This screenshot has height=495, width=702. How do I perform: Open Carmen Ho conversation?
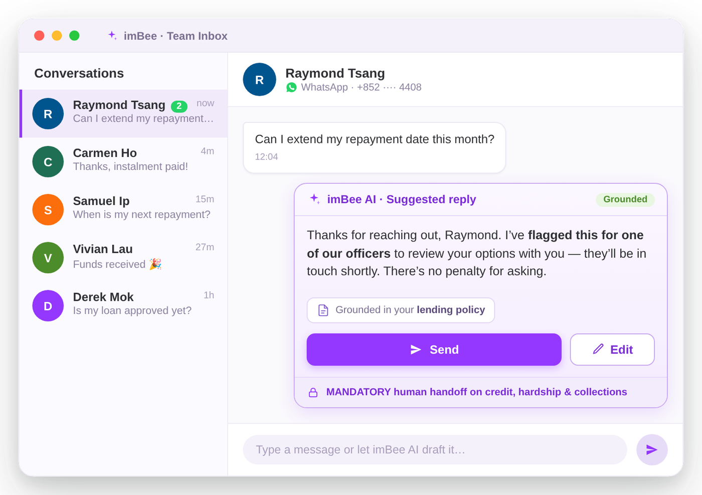124,161
